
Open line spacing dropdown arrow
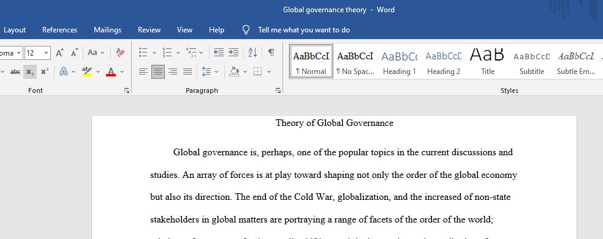coord(216,72)
